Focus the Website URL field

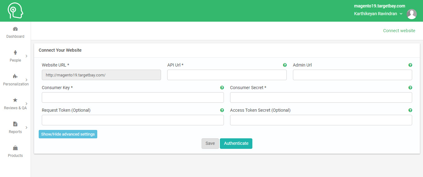[101, 75]
